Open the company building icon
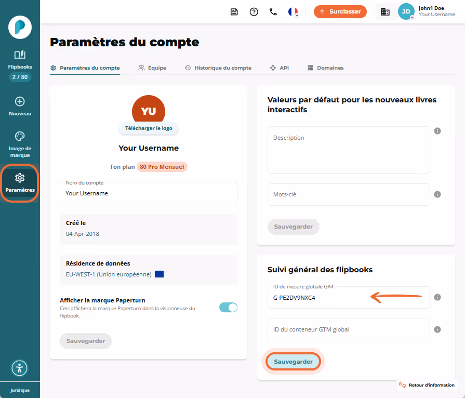Image resolution: width=465 pixels, height=398 pixels. pos(385,12)
